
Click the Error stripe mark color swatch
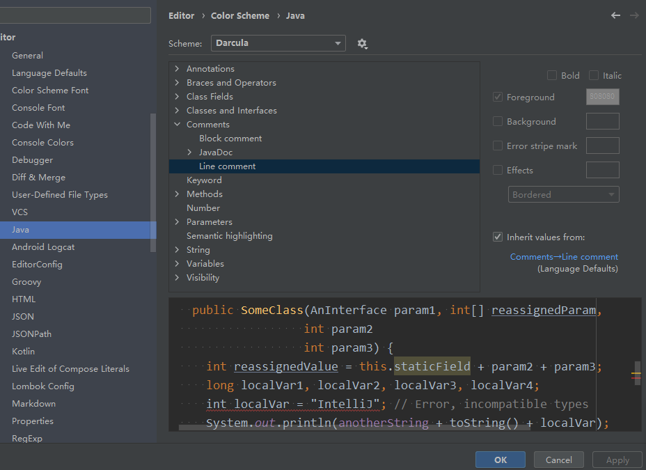(x=602, y=146)
